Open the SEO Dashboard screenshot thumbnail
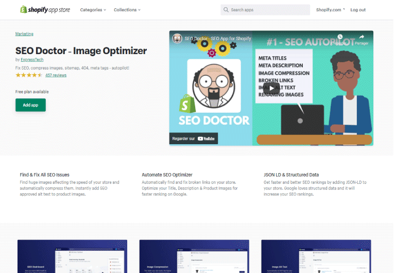The image size is (412, 273). [x=72, y=256]
